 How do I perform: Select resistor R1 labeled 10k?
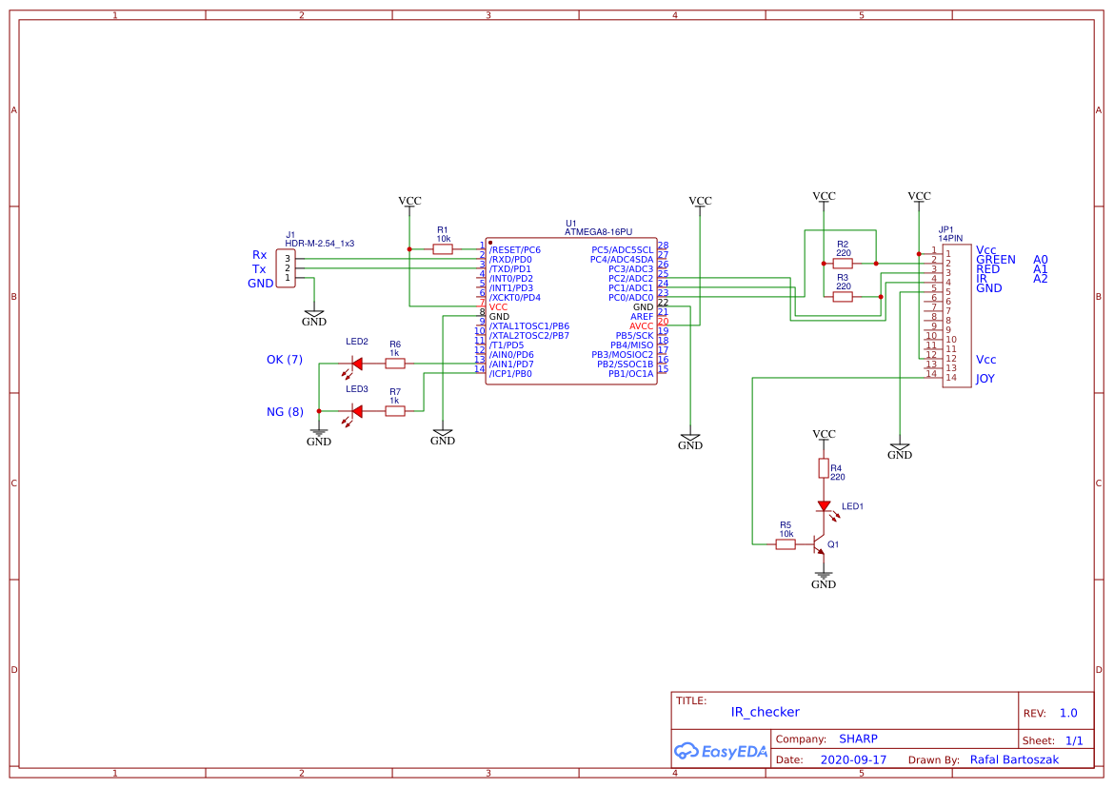442,247
